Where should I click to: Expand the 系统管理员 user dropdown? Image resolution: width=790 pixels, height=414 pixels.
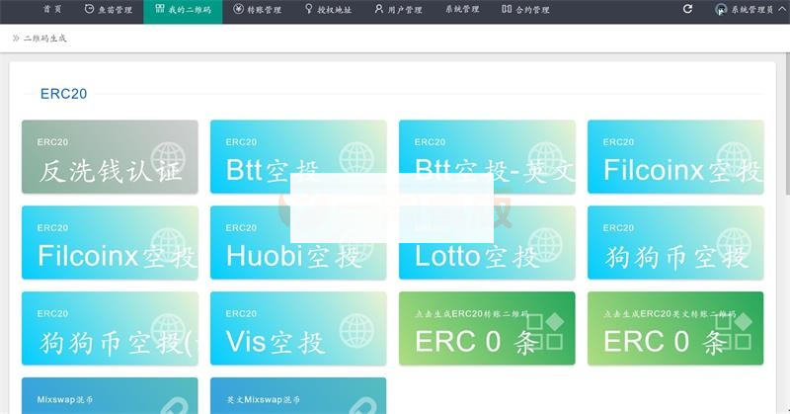pos(750,10)
